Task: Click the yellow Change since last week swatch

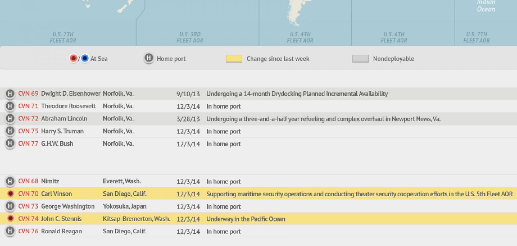Action: pyautogui.click(x=234, y=58)
